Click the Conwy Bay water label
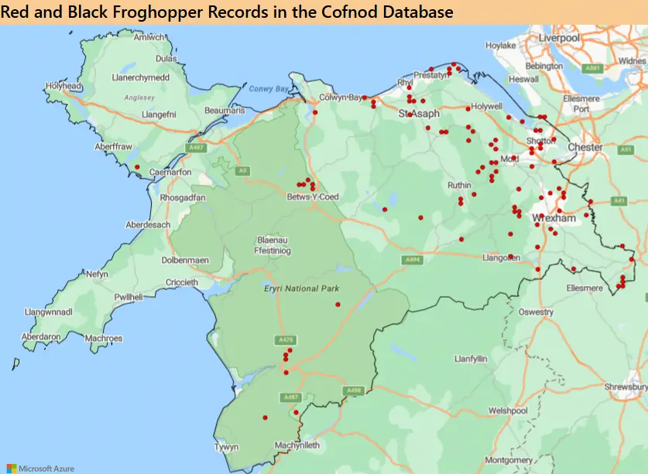Screen dimensions: 648x474 268,89
